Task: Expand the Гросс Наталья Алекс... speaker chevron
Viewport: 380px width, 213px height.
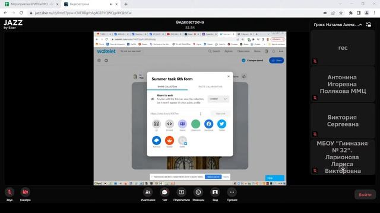Action: coord(360,25)
